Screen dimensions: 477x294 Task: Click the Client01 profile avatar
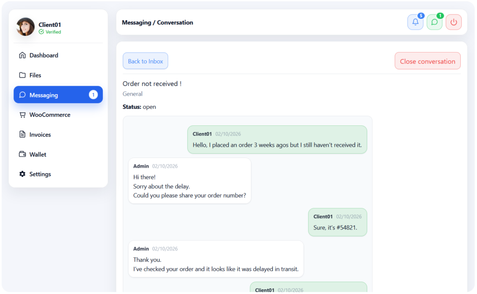pos(26,27)
